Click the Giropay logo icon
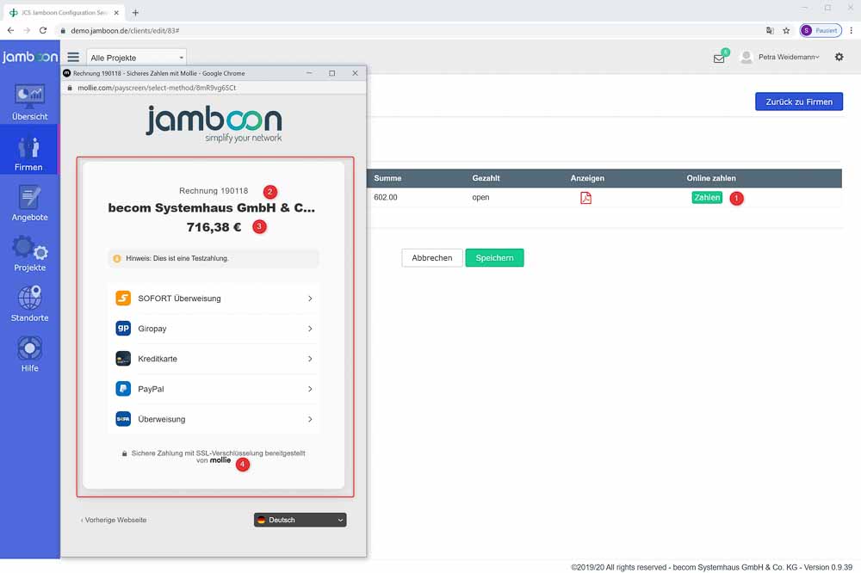Screen dimensions: 861x573 coord(123,328)
